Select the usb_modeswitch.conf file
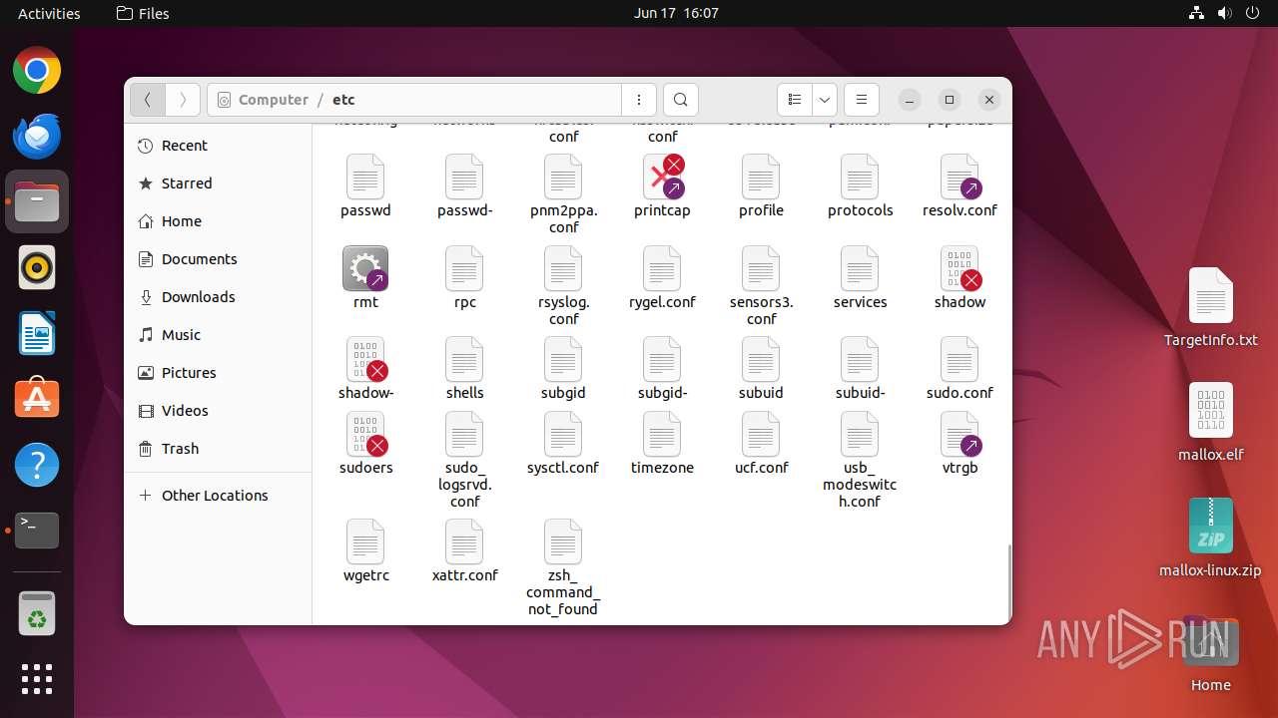This screenshot has height=718, width=1278. coord(860,434)
